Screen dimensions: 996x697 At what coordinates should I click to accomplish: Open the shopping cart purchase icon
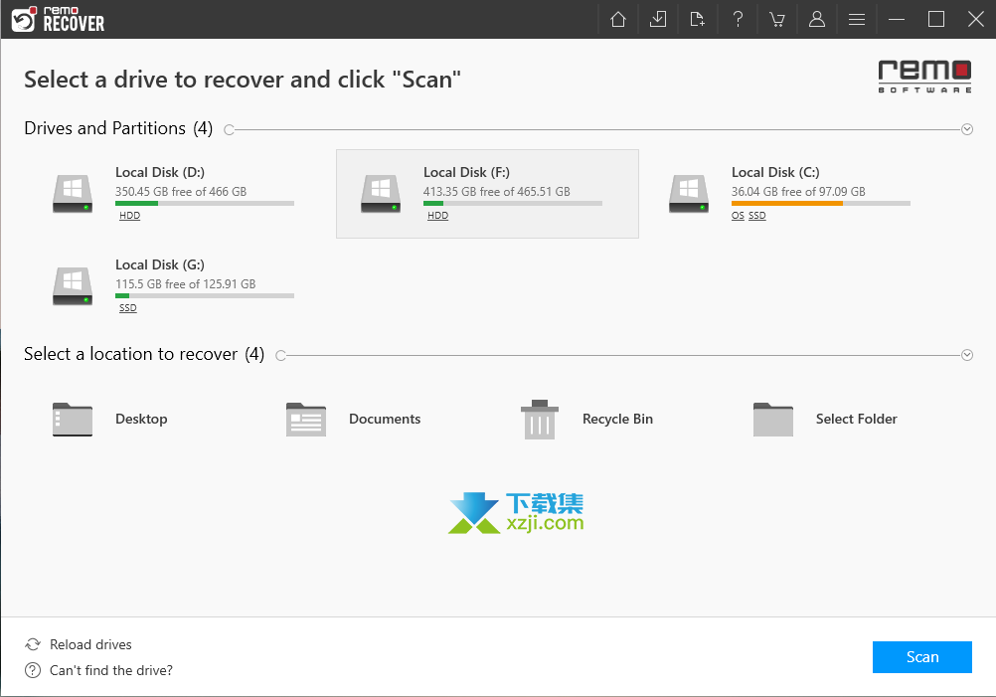(x=777, y=19)
